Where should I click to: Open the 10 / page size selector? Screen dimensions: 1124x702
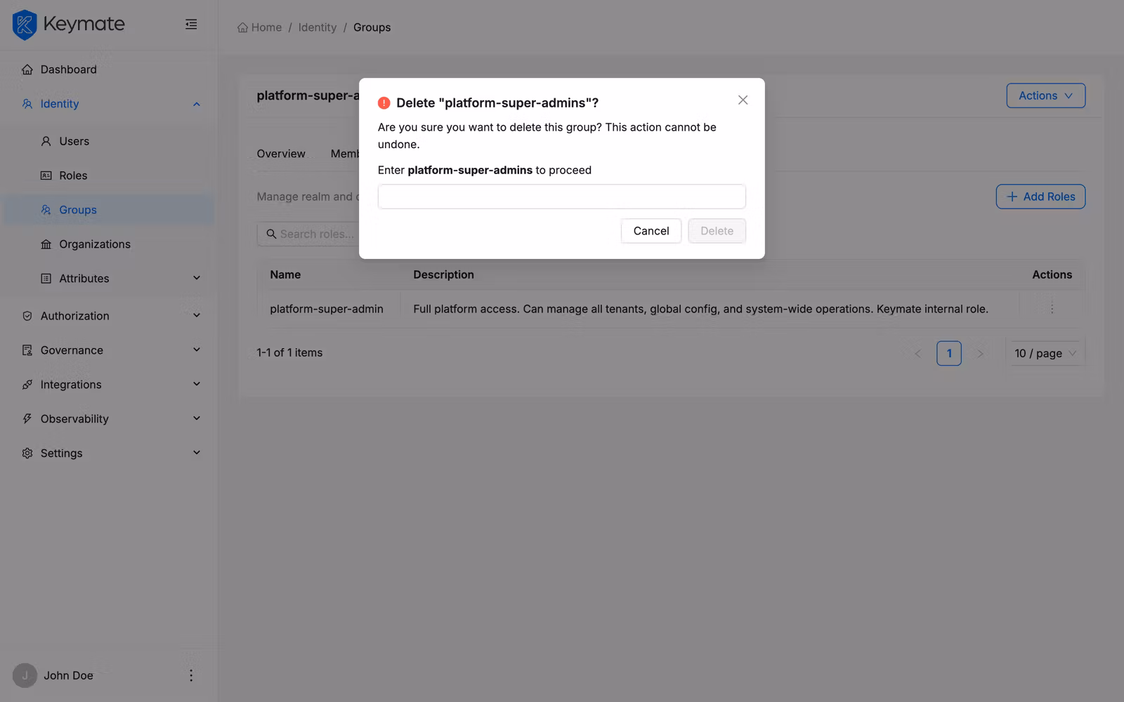tap(1044, 353)
